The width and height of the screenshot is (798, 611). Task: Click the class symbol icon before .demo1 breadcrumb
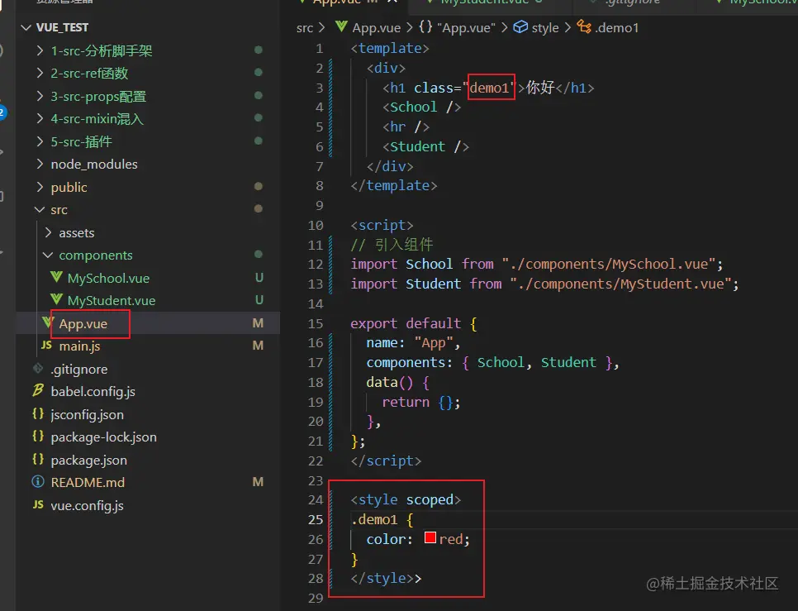point(584,26)
